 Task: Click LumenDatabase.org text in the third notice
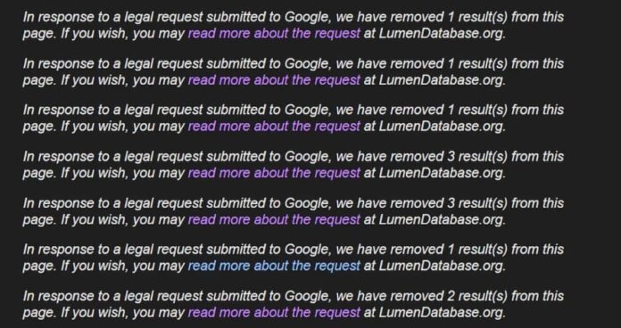442,127
